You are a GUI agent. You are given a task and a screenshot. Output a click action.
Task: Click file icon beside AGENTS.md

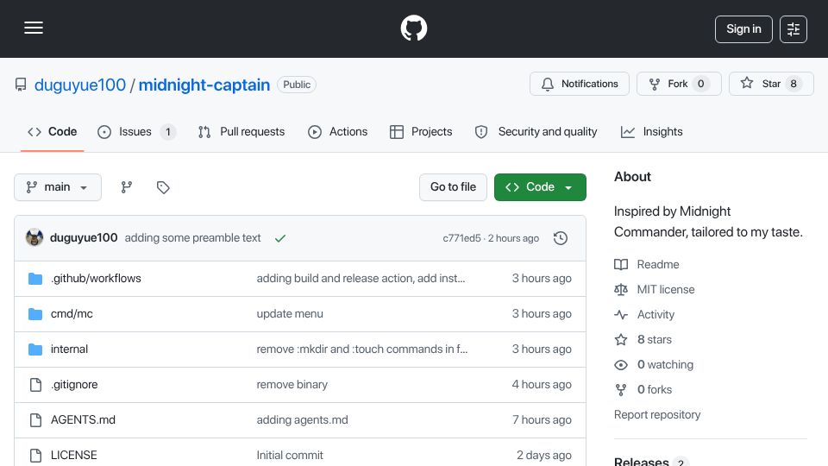35,420
